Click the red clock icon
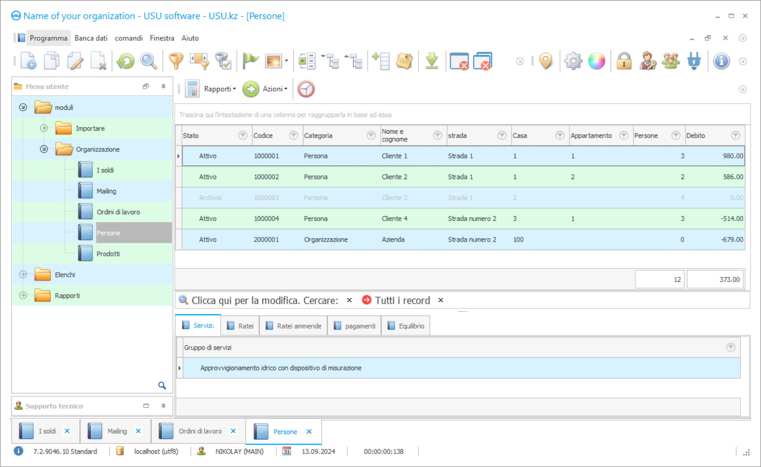This screenshot has height=467, width=761. (x=306, y=89)
